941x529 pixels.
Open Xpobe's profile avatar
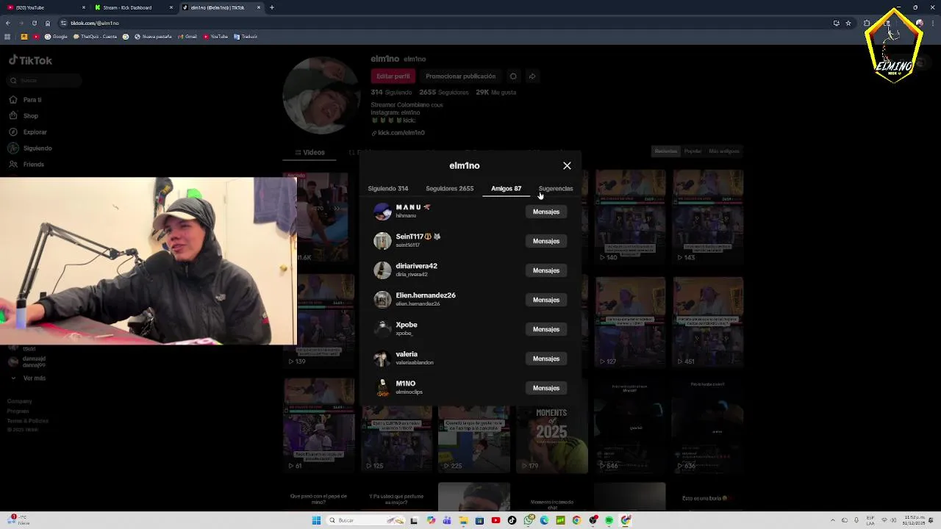coord(382,329)
